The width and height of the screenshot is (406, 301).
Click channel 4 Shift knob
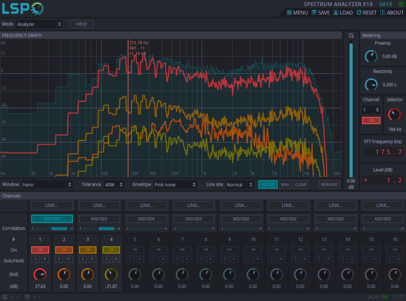tap(111, 275)
